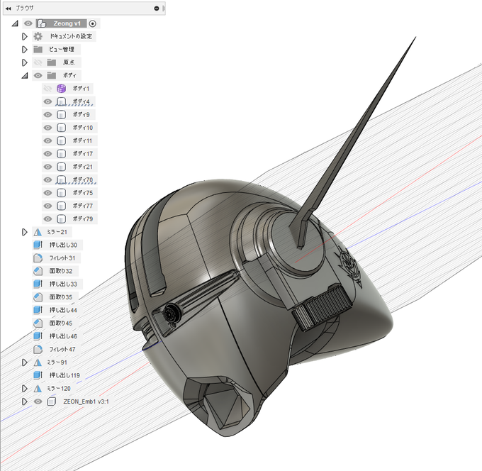Screen dimensions: 482x471
Task: Expand the ドキュメントの設定 node
Action: coord(25,36)
